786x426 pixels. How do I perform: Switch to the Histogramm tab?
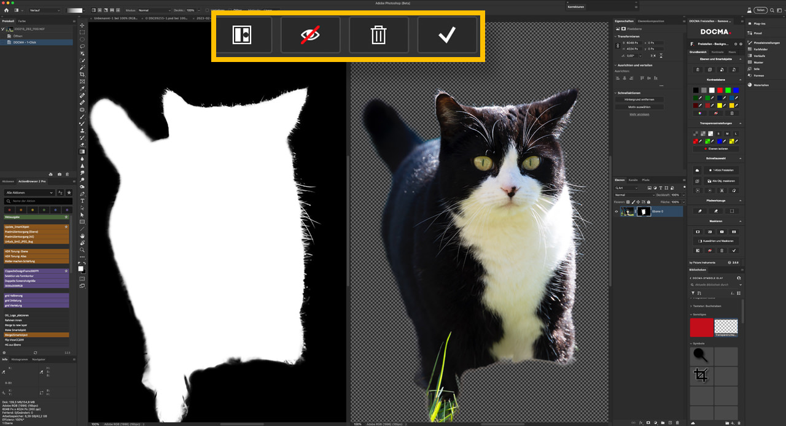20,359
